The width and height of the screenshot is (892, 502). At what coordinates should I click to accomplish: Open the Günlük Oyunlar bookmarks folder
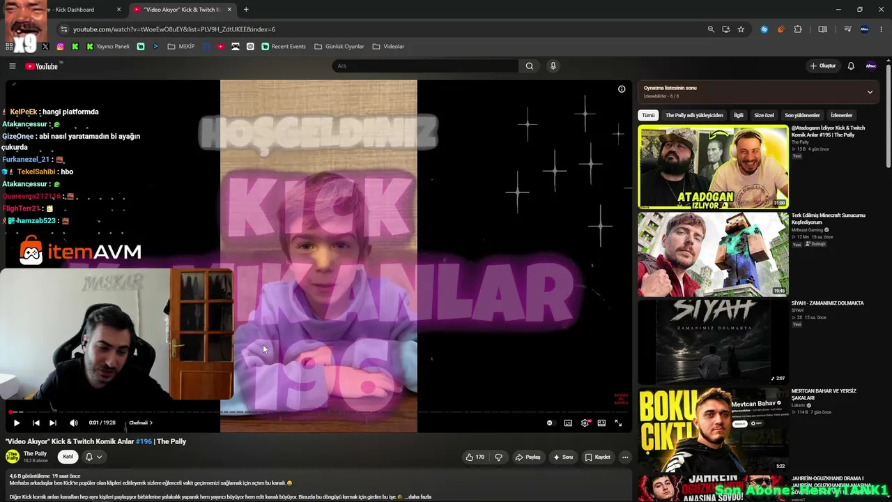coord(339,47)
